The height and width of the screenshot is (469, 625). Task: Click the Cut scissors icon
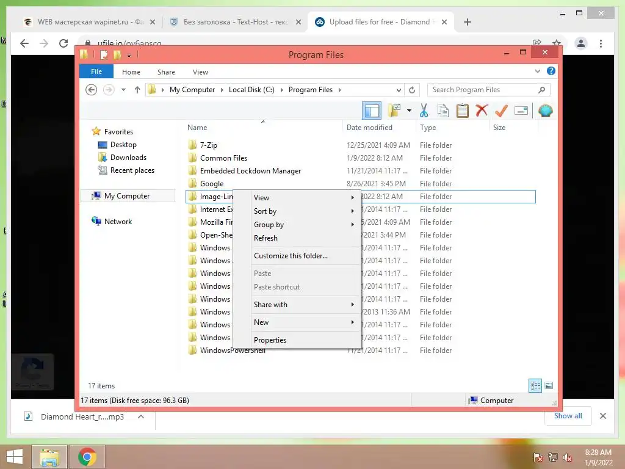[x=424, y=111]
